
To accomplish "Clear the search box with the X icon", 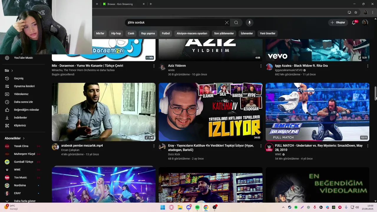I will [x=227, y=22].
